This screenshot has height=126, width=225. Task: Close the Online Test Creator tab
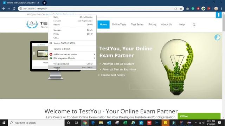[x=38, y=3]
